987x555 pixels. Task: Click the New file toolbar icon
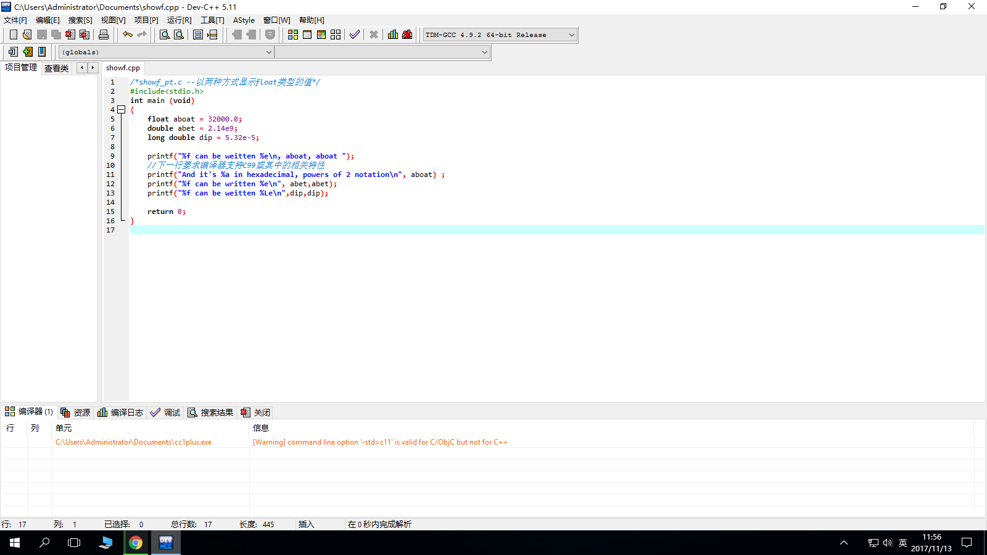(x=14, y=35)
